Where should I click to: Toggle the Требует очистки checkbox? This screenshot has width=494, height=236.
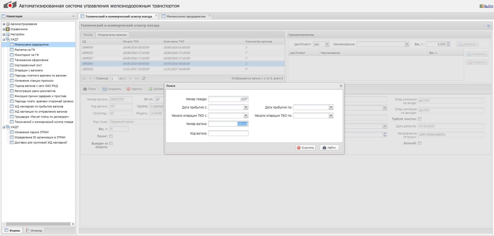420,119
